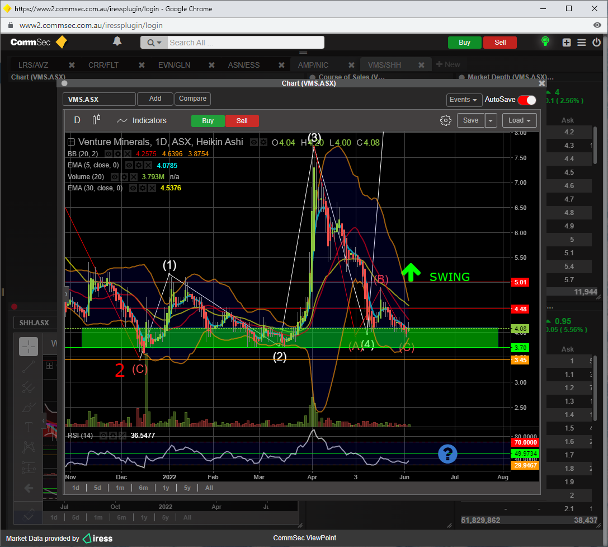The width and height of the screenshot is (608, 547).
Task: Select crosshair tool in SHH chart
Action: 29,347
